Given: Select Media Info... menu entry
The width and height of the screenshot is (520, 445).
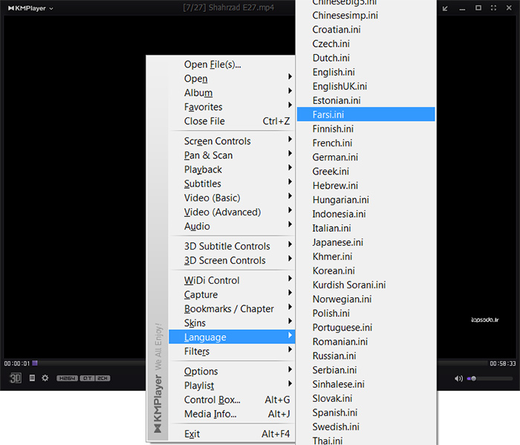Looking at the screenshot, I should 232,414.
